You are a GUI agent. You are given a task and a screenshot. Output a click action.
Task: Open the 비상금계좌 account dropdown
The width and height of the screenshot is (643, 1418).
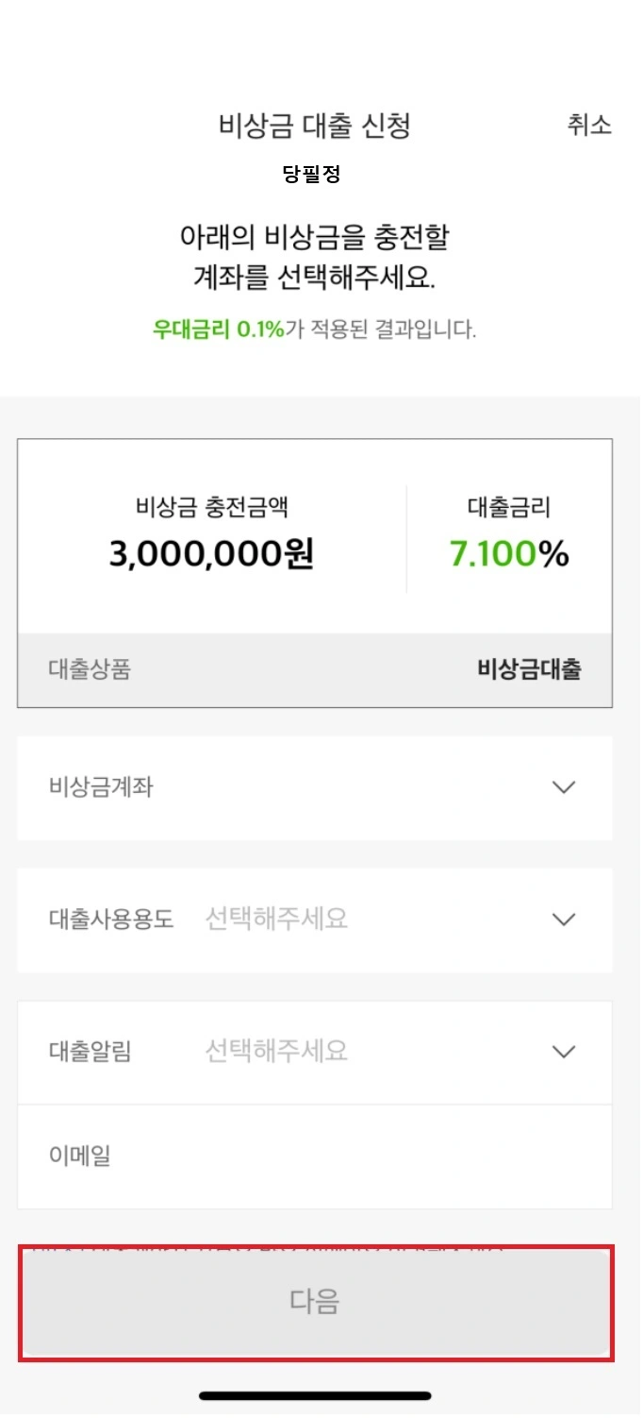point(315,788)
